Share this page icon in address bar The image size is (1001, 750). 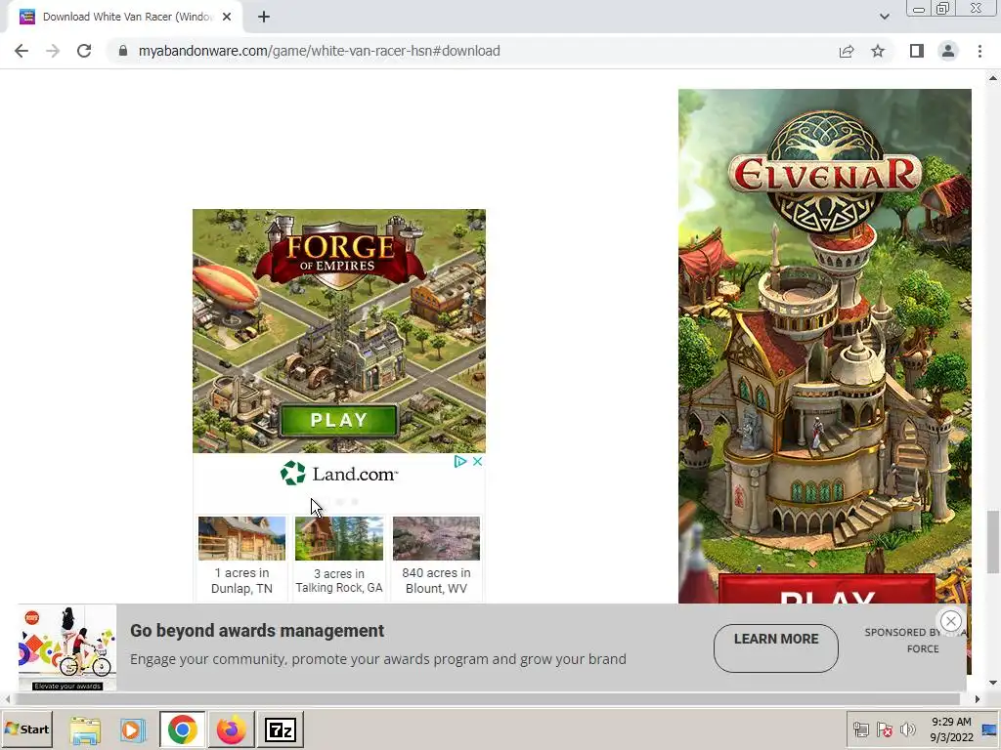847,51
